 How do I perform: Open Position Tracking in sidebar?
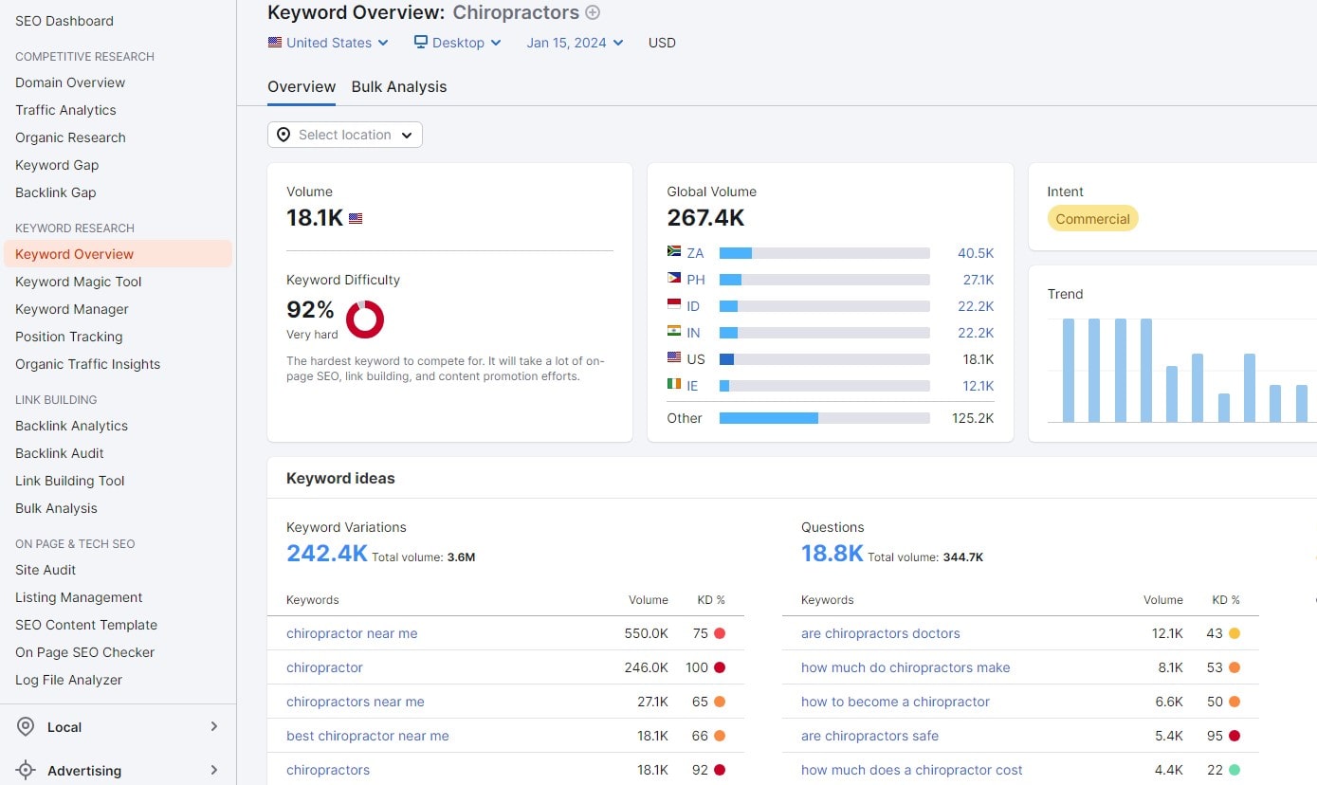click(x=69, y=337)
